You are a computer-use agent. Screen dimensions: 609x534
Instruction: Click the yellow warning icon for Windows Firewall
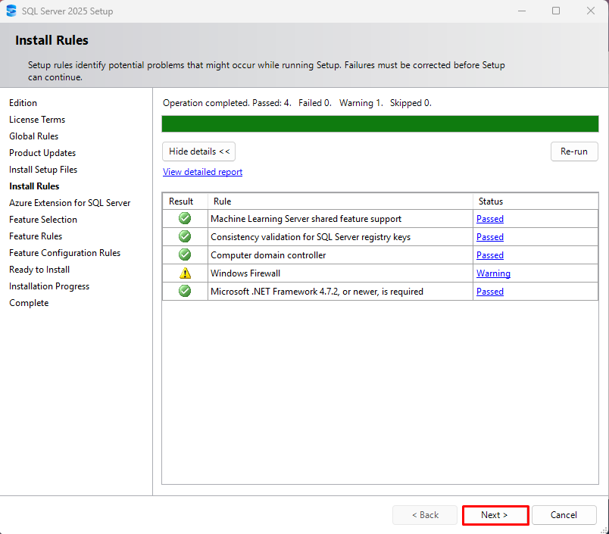click(x=185, y=273)
